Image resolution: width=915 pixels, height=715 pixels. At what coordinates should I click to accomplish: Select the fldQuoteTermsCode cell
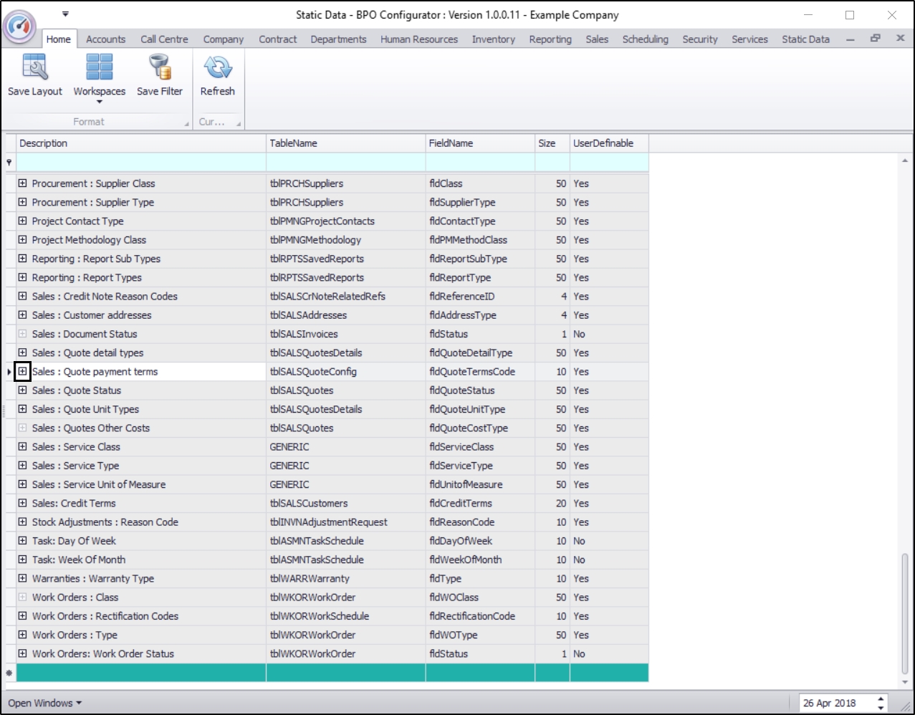coord(480,371)
